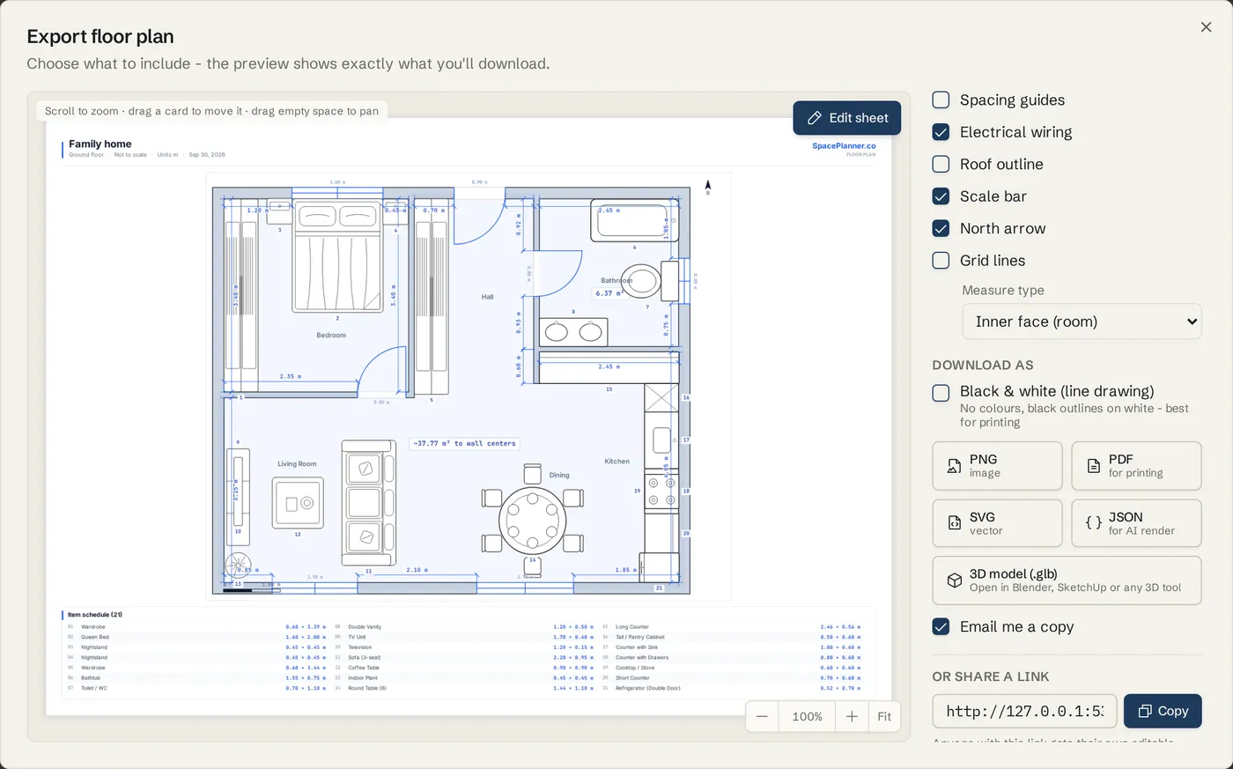1233x769 pixels.
Task: Select the coffee table in living room
Action: pyautogui.click(x=298, y=503)
